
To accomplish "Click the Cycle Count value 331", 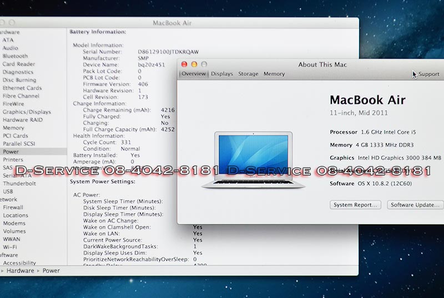I will (126, 143).
